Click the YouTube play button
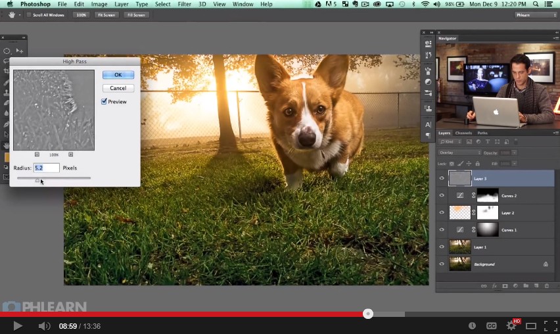The image size is (560, 334). click(18, 326)
